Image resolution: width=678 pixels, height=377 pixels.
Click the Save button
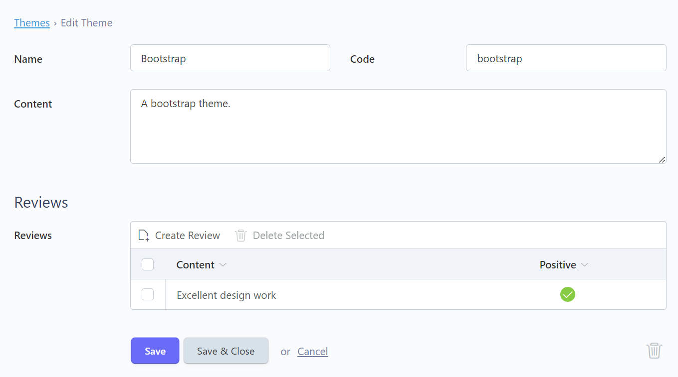click(x=155, y=351)
